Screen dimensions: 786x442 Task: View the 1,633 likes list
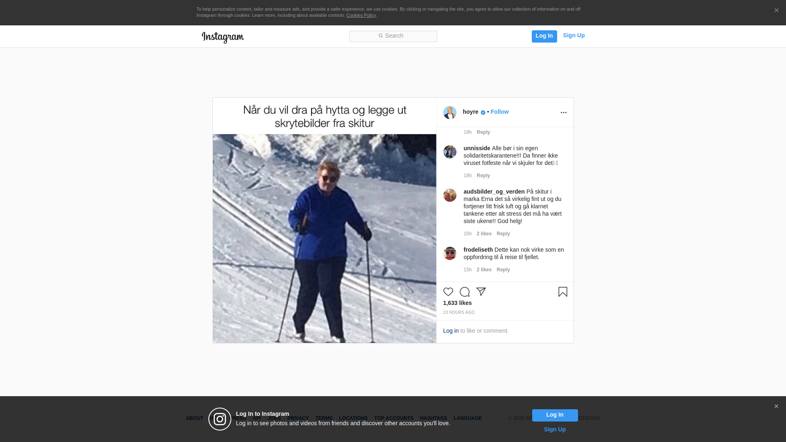457,303
